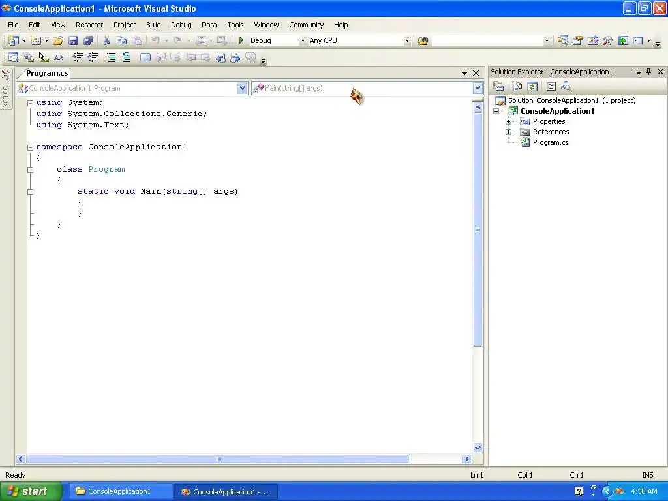Toggle bookmark on the current line
This screenshot has height=501, width=668.
coord(145,57)
